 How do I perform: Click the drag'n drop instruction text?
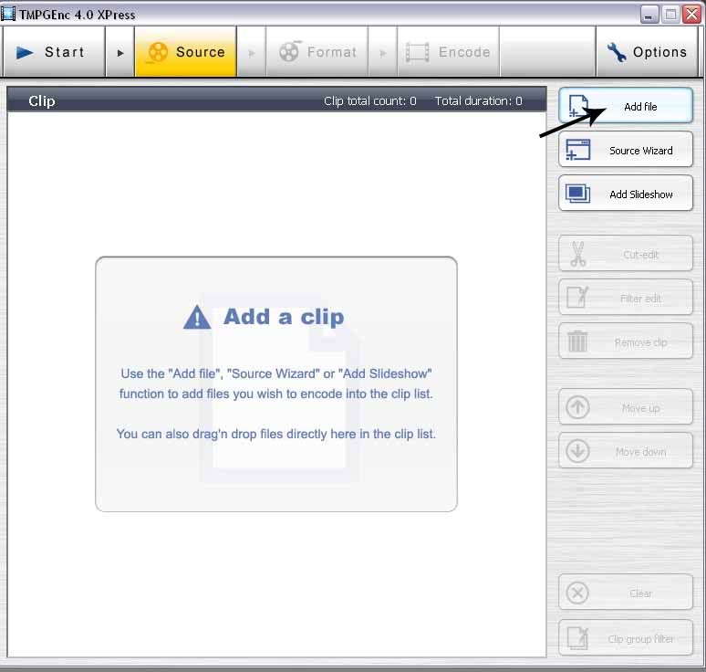pos(276,434)
